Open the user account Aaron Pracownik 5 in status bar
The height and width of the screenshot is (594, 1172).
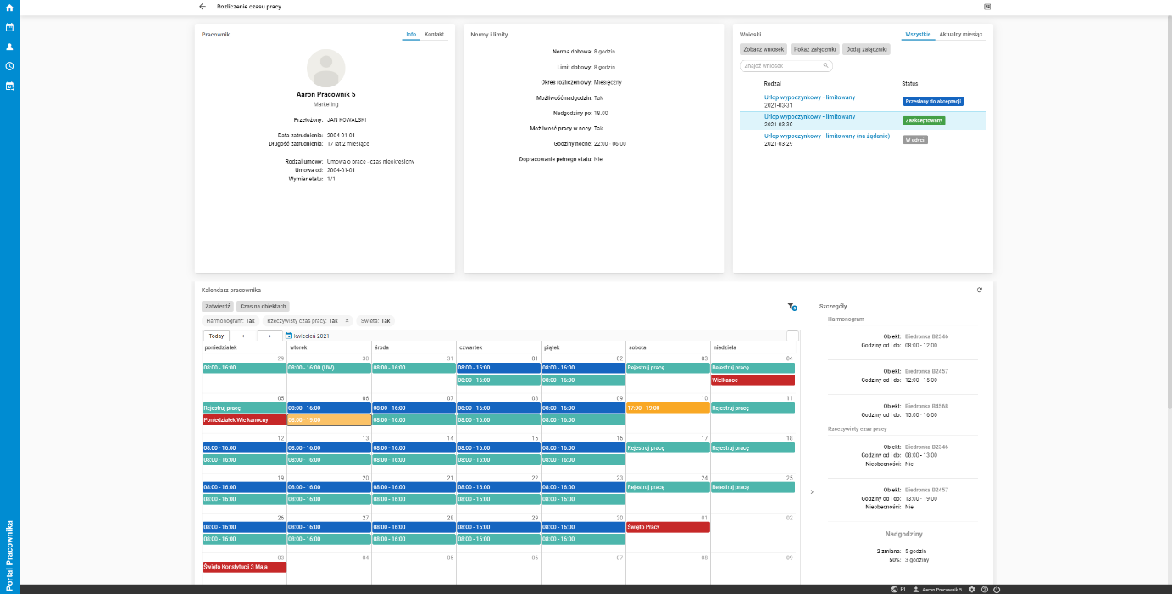pyautogui.click(x=936, y=589)
